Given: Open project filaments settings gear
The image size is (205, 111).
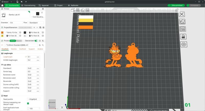Looking at the screenshot, I should pos(43,27).
